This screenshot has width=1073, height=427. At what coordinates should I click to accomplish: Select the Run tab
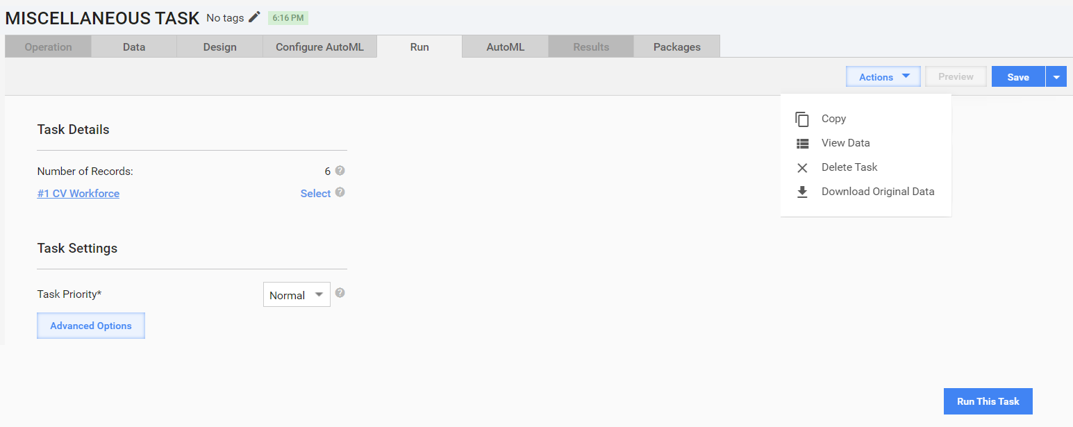tap(419, 47)
